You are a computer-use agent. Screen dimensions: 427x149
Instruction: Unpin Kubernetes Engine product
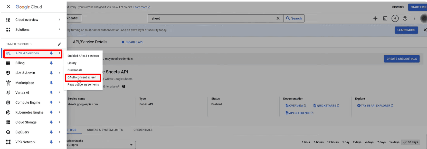pyautogui.click(x=51, y=112)
